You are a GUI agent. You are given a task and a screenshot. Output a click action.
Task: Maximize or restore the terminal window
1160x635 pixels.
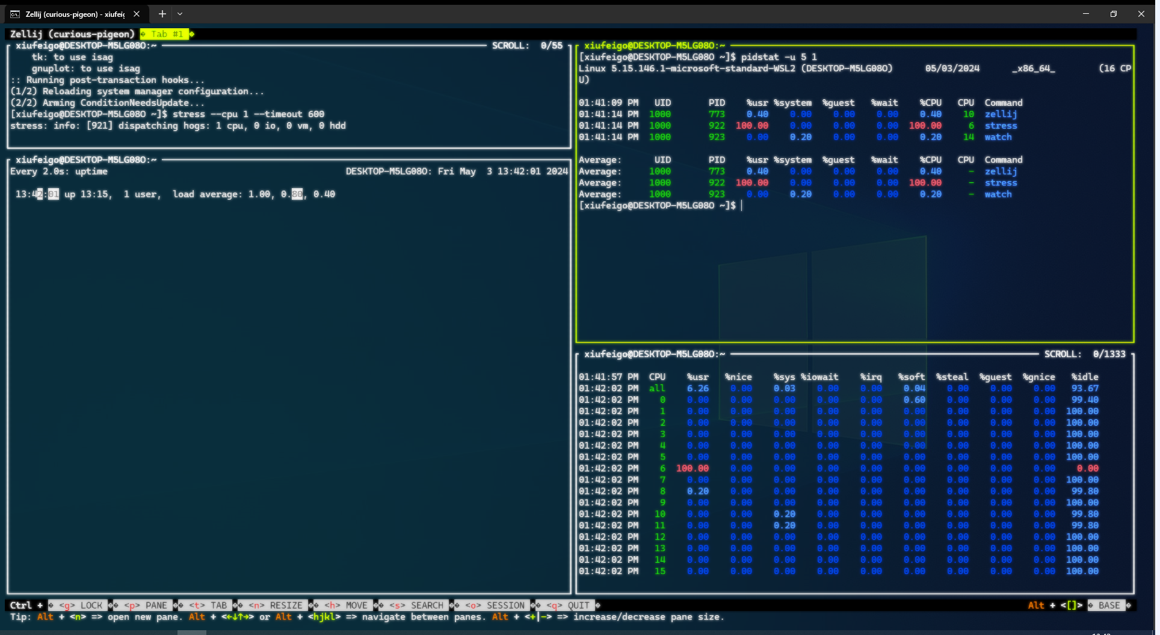tap(1114, 14)
